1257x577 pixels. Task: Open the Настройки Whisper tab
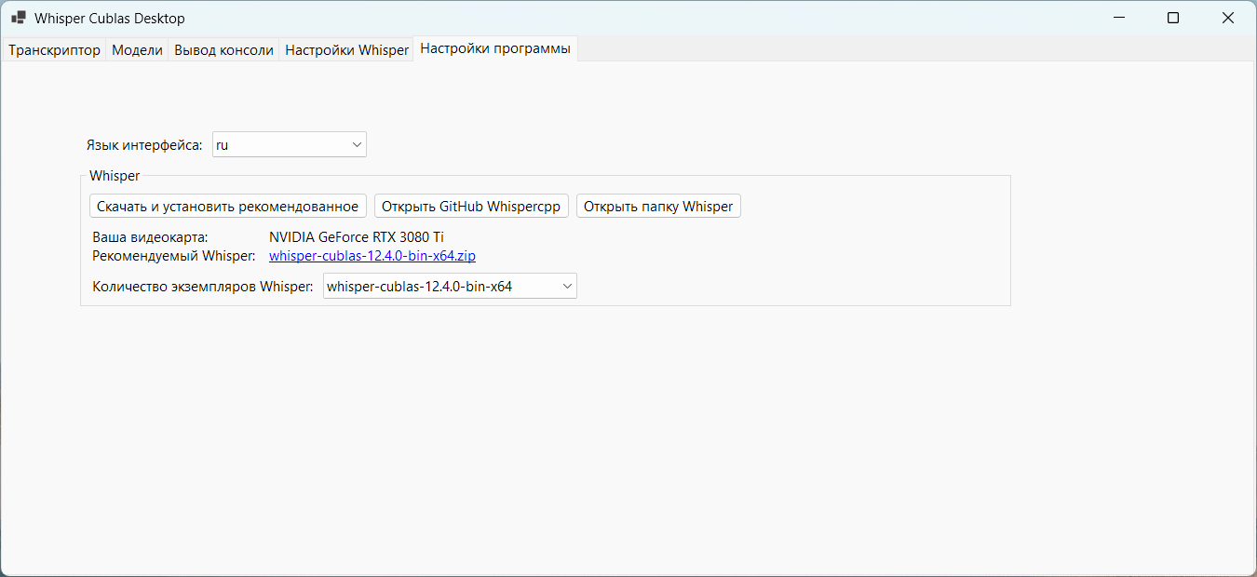click(346, 50)
